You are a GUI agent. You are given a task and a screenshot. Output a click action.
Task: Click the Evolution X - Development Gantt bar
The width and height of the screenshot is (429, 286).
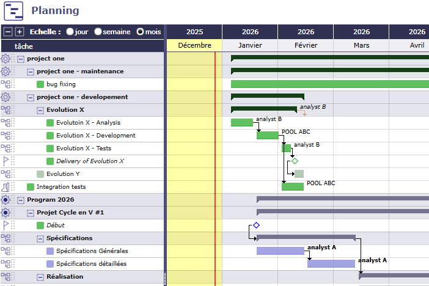click(x=267, y=136)
